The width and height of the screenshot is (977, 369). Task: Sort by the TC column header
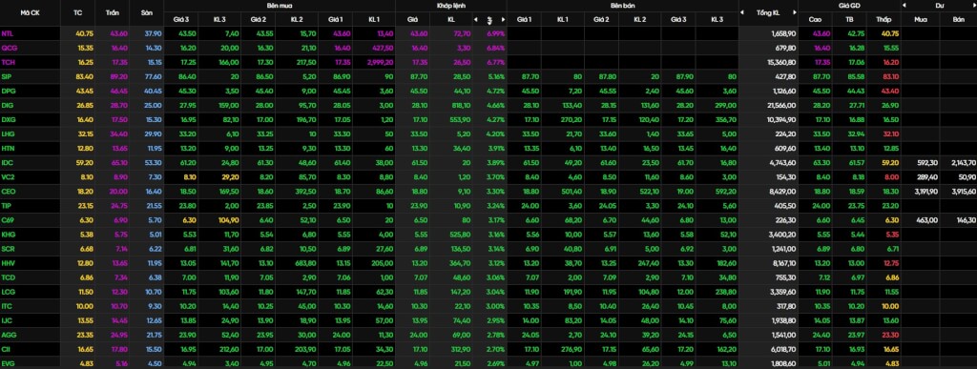pos(78,12)
